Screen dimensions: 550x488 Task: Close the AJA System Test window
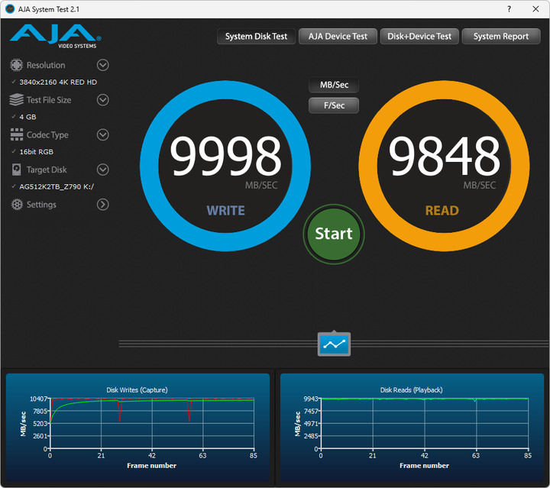(x=535, y=9)
